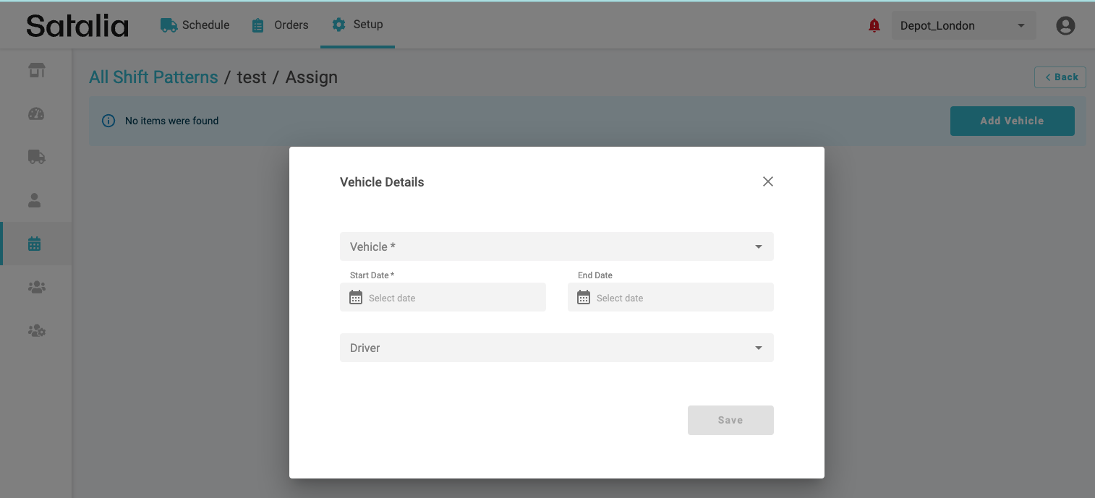
Task: Switch to the Orders tab
Action: (x=280, y=25)
